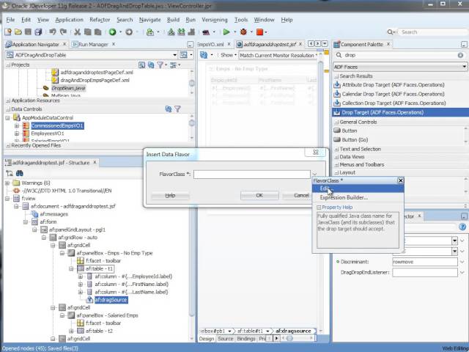Expand the af:table - t2 node

pyautogui.click(x=72, y=331)
